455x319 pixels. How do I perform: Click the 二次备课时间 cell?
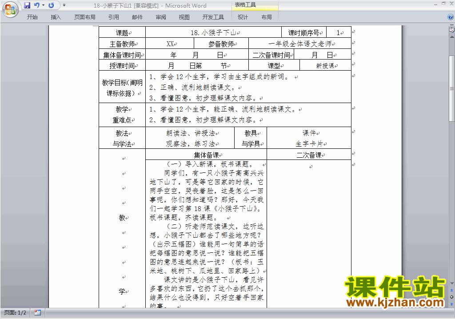pos(271,55)
